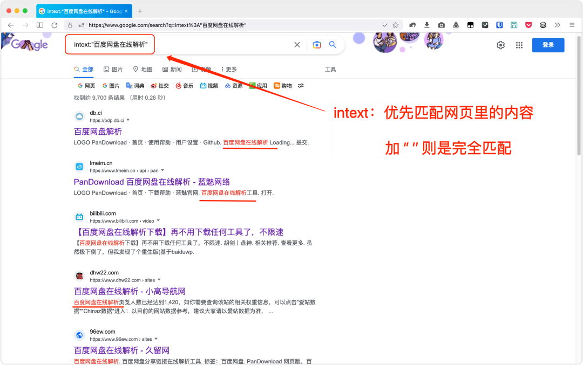Close the intext search tab
Screen dimensions: 583x365
click(x=126, y=11)
